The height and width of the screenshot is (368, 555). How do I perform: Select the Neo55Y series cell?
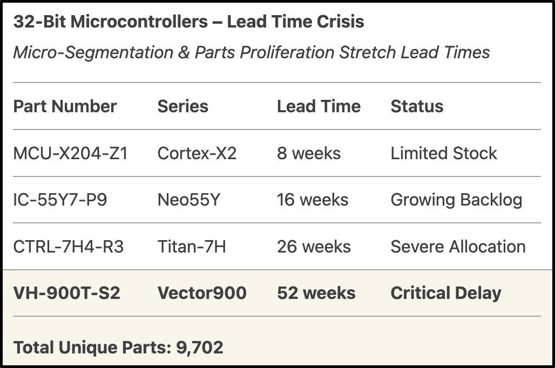coord(188,200)
